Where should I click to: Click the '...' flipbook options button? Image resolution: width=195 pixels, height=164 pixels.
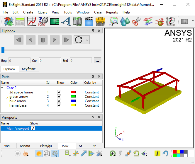(x=97, y=61)
